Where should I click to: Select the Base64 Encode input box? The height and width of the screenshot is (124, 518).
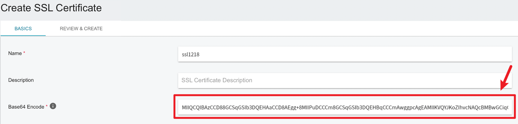345,107
